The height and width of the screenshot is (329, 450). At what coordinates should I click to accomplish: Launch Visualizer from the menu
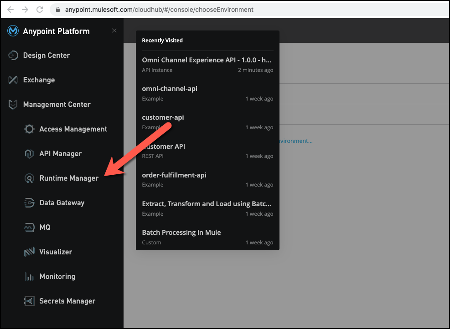tap(56, 252)
